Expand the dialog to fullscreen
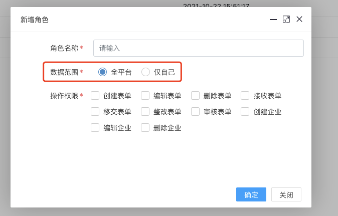 [x=286, y=19]
